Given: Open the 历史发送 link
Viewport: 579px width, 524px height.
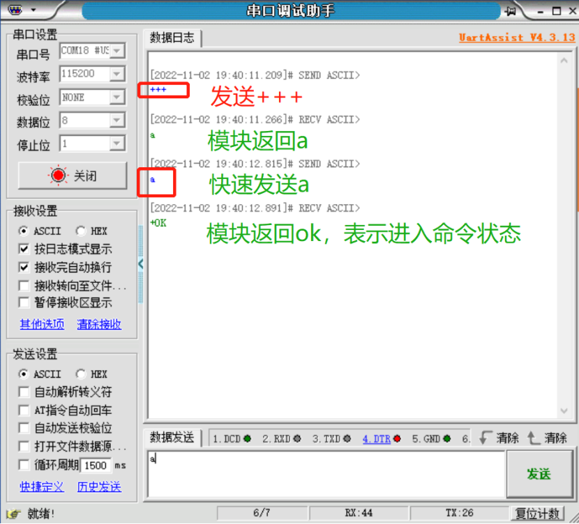Looking at the screenshot, I should (x=99, y=486).
